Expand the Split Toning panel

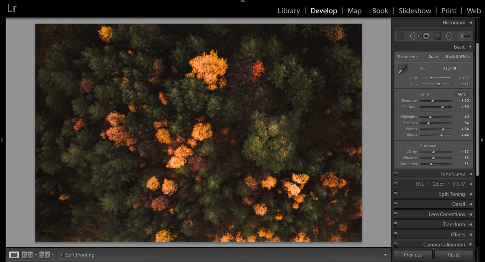[x=452, y=194]
